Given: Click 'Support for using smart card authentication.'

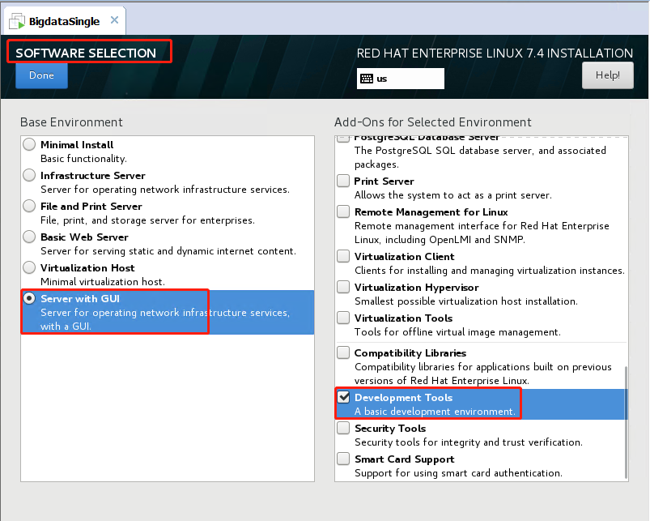Looking at the screenshot, I should tap(458, 473).
